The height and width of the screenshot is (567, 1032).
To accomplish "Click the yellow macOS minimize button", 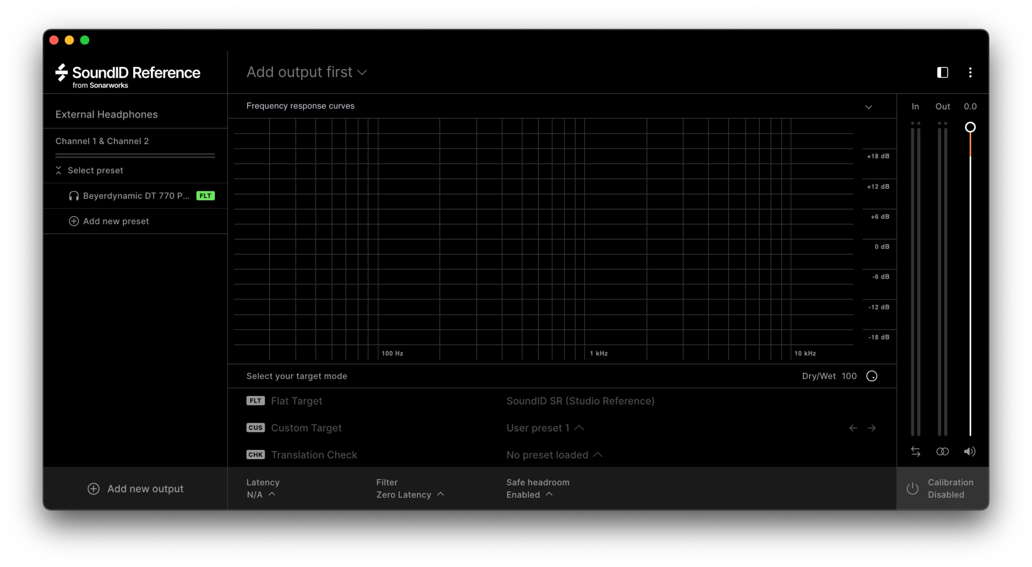I will (x=69, y=40).
